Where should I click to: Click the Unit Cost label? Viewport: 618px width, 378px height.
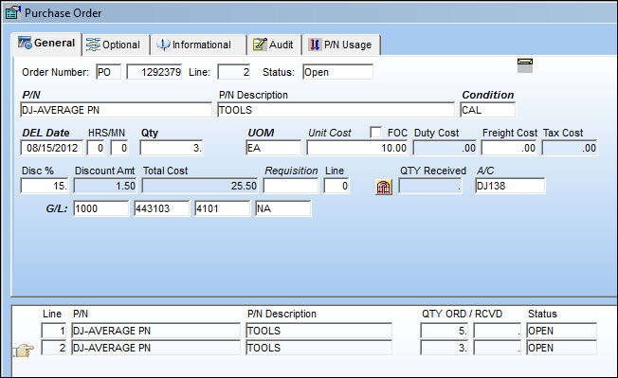tap(330, 133)
